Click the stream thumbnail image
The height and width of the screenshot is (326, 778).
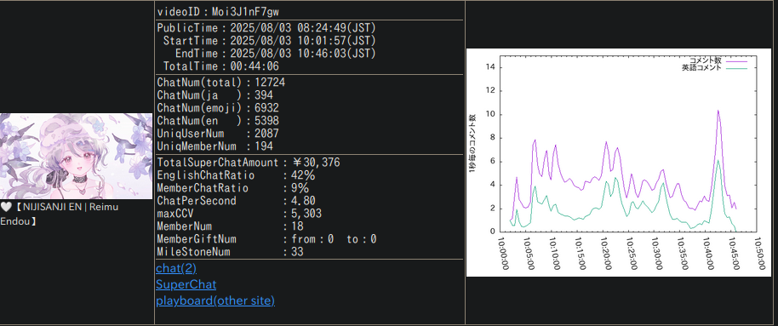pyautogui.click(x=77, y=156)
